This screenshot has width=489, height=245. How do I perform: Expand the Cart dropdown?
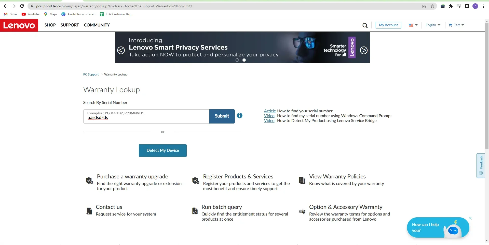click(x=457, y=25)
